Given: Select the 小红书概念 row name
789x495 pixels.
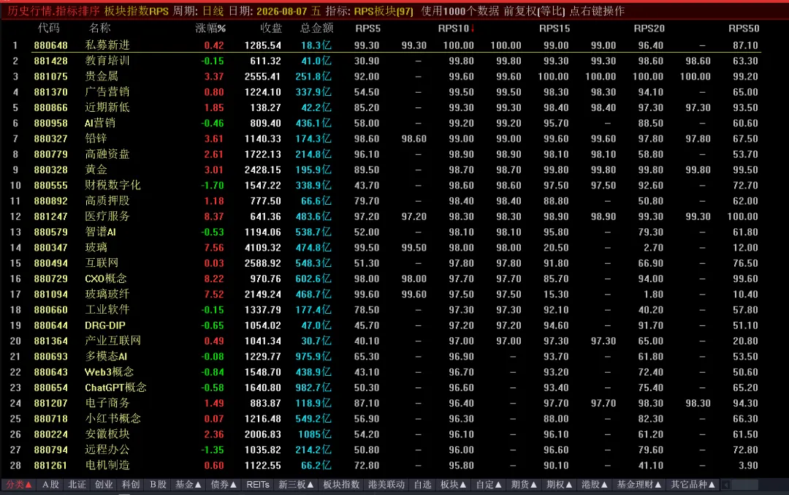Looking at the screenshot, I should click(x=113, y=419).
